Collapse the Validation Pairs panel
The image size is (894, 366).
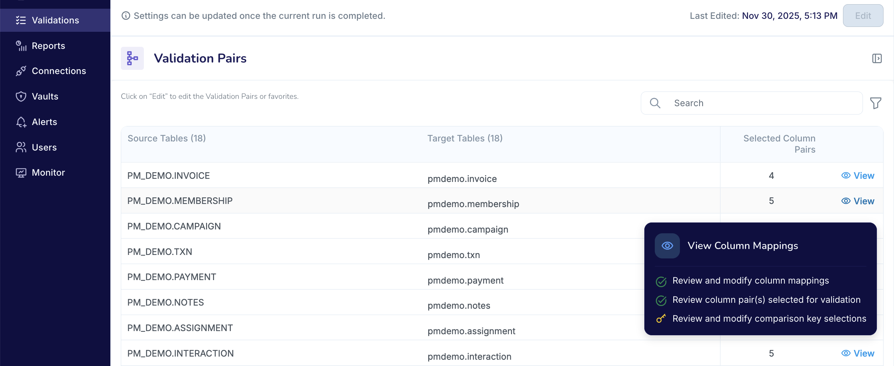point(878,58)
